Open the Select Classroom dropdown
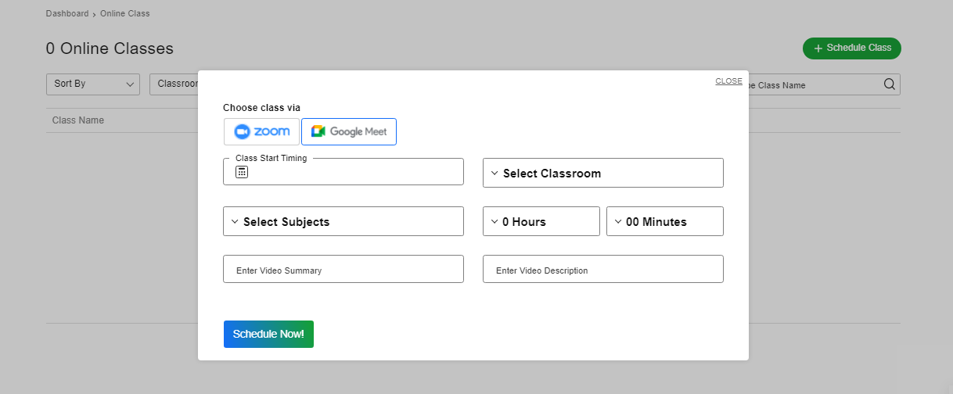Viewport: 953px width, 394px height. 602,173
